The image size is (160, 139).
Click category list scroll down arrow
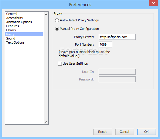pos(46,122)
